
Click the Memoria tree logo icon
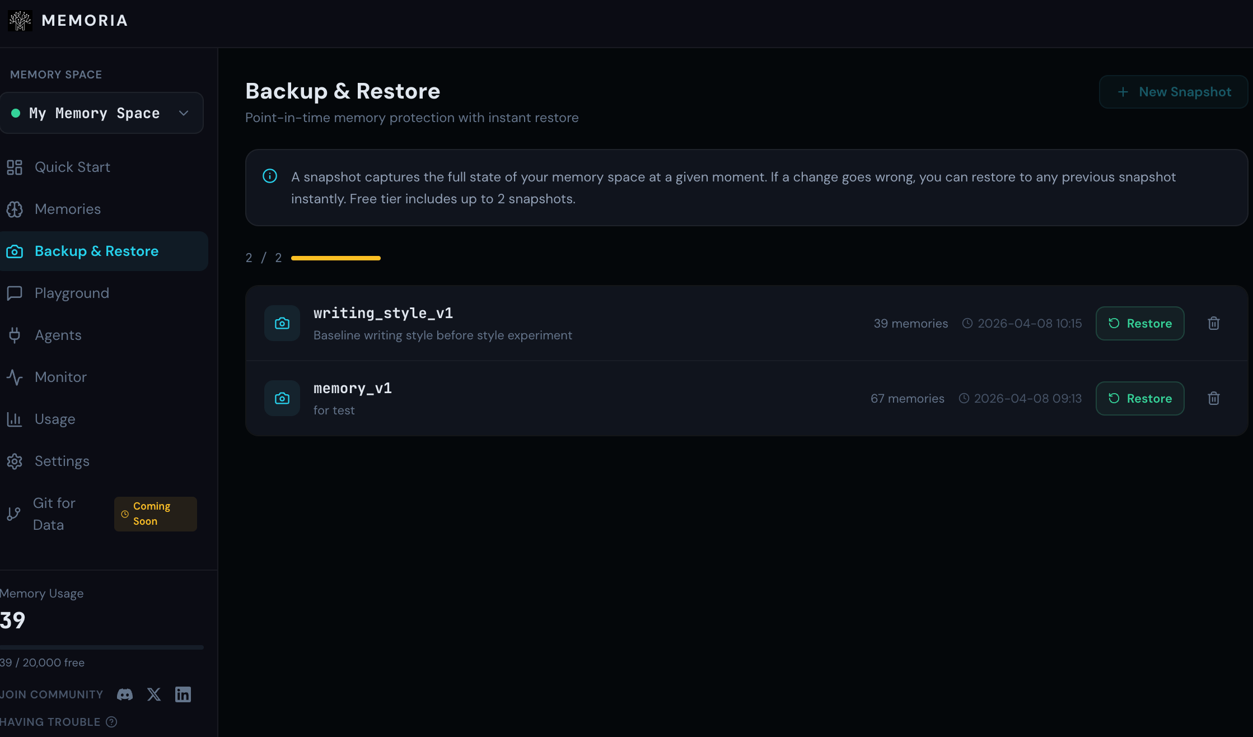(x=20, y=21)
